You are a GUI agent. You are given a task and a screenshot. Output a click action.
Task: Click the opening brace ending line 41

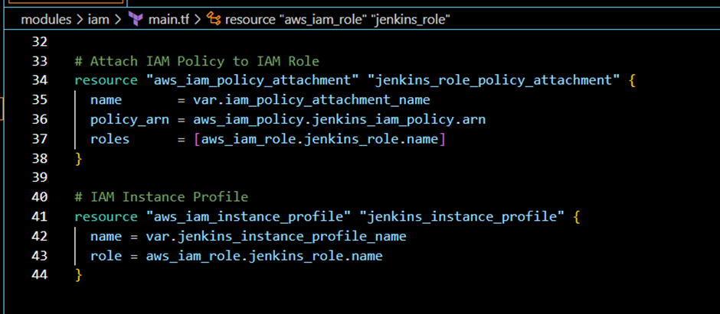[577, 217]
